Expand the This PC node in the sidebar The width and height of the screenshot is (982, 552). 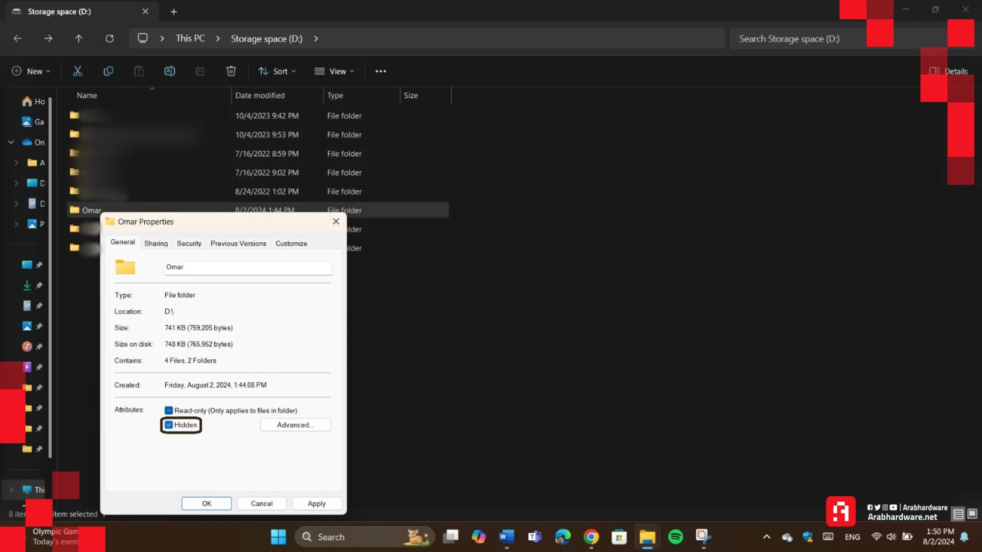[11, 490]
